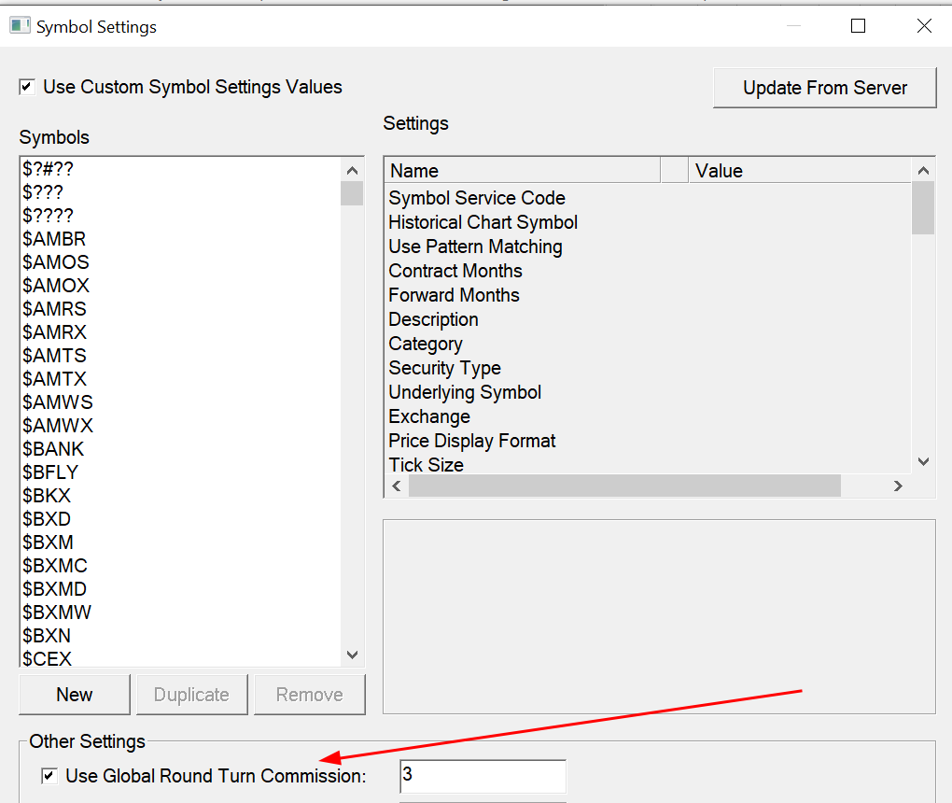Select $BANK in the Symbols list
952x803 pixels.
point(53,449)
